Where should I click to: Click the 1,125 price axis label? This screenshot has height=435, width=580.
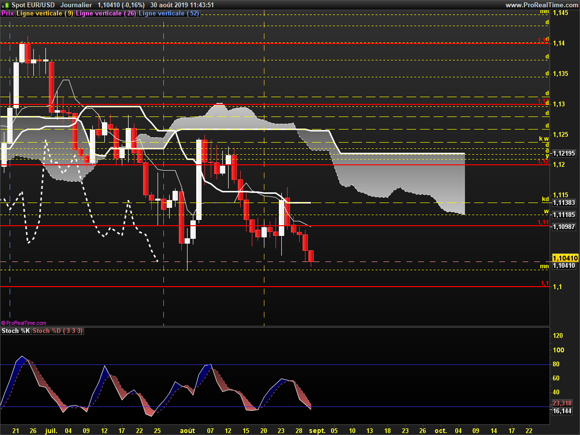click(560, 134)
